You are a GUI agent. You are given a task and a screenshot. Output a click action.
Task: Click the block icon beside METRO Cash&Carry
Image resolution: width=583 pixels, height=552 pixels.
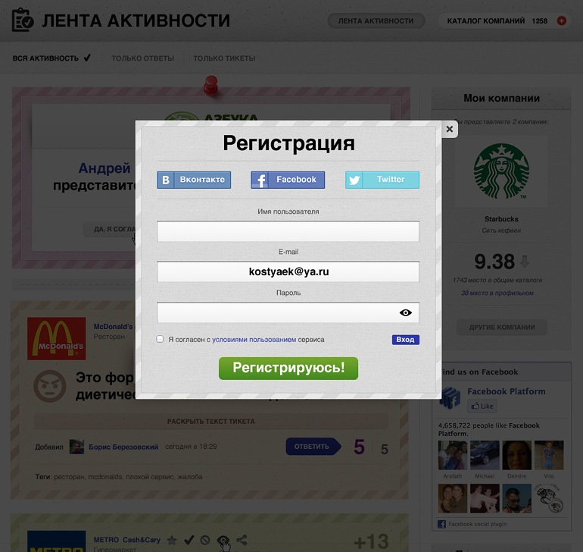[205, 540]
